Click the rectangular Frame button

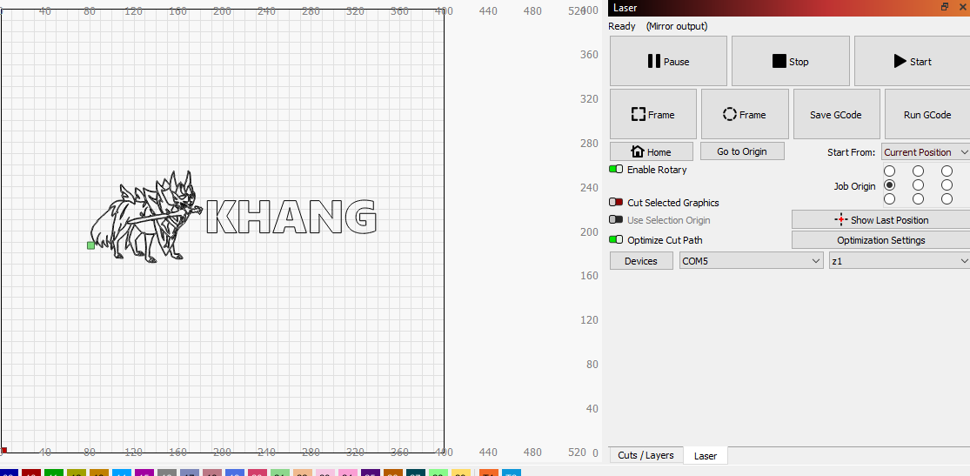[x=653, y=115]
